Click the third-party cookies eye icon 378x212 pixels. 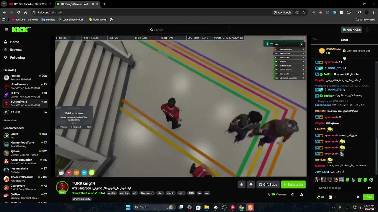[x=297, y=12]
